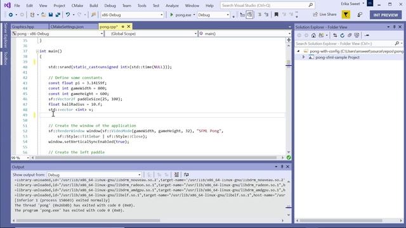This screenshot has height=228, width=406.
Task: Click the editor split-window plus icon
Action: pos(289,40)
